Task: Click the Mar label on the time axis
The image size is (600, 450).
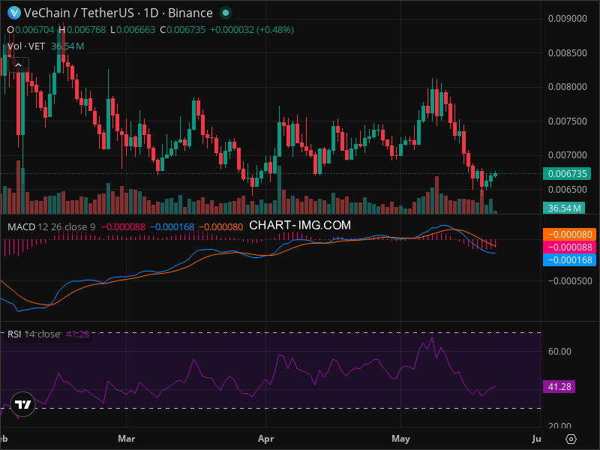Action: pos(126,439)
